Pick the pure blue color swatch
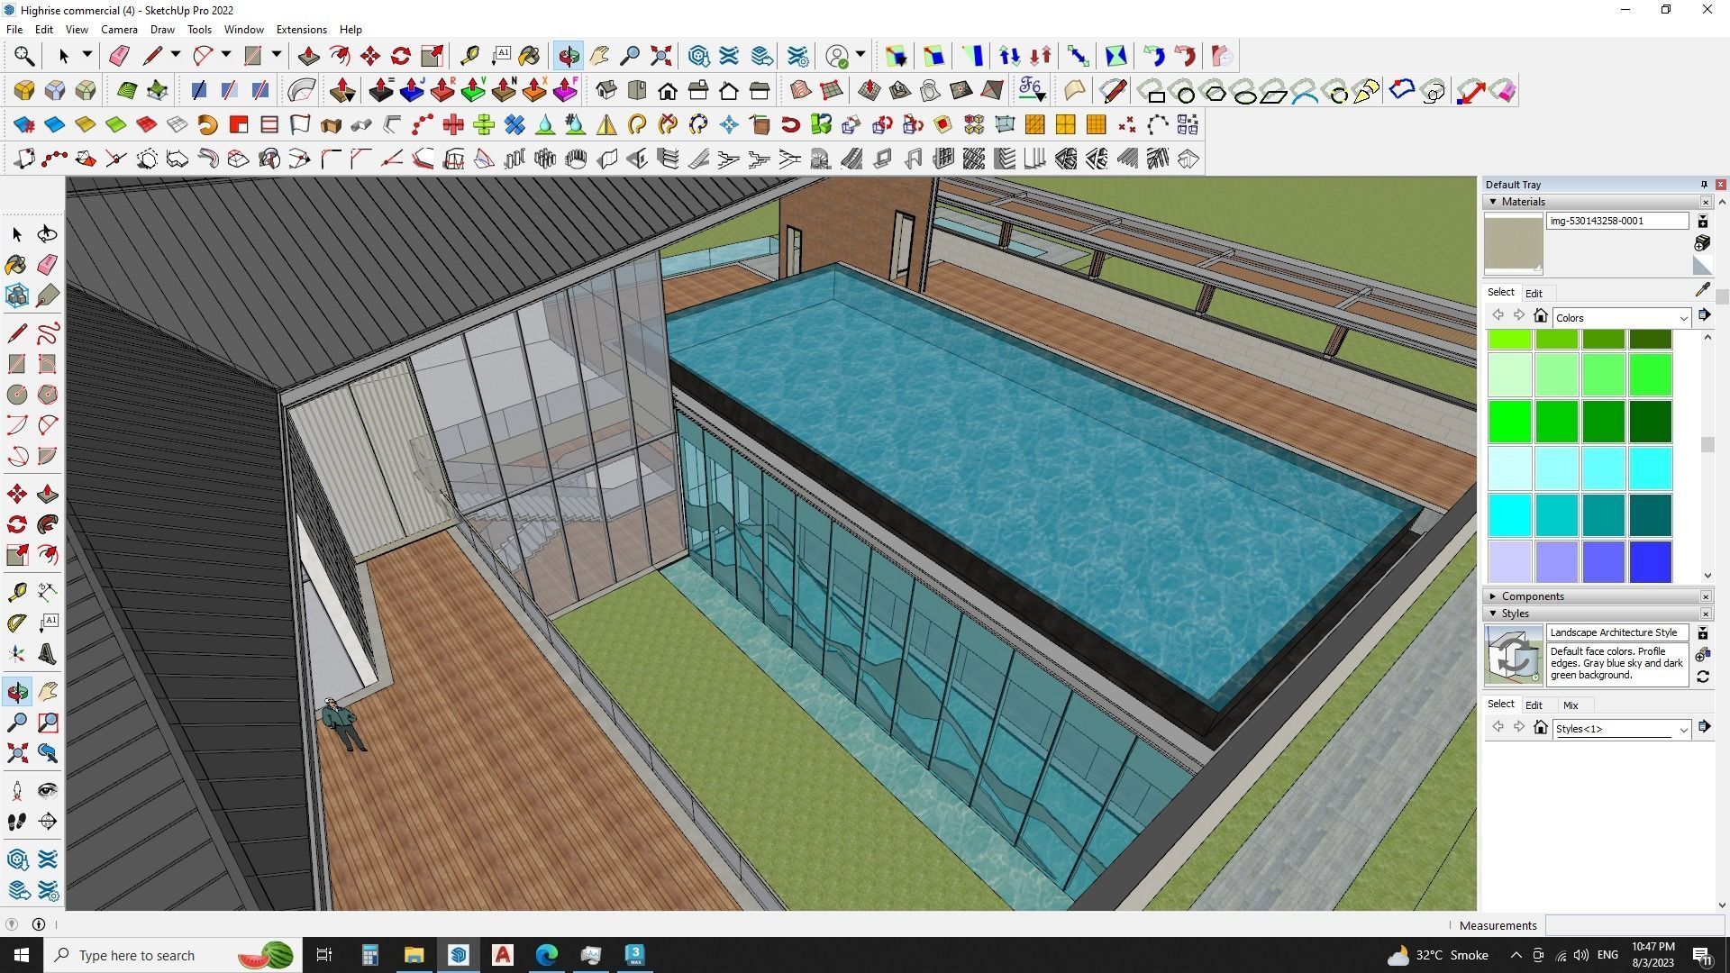This screenshot has width=1730, height=973. (x=1650, y=561)
